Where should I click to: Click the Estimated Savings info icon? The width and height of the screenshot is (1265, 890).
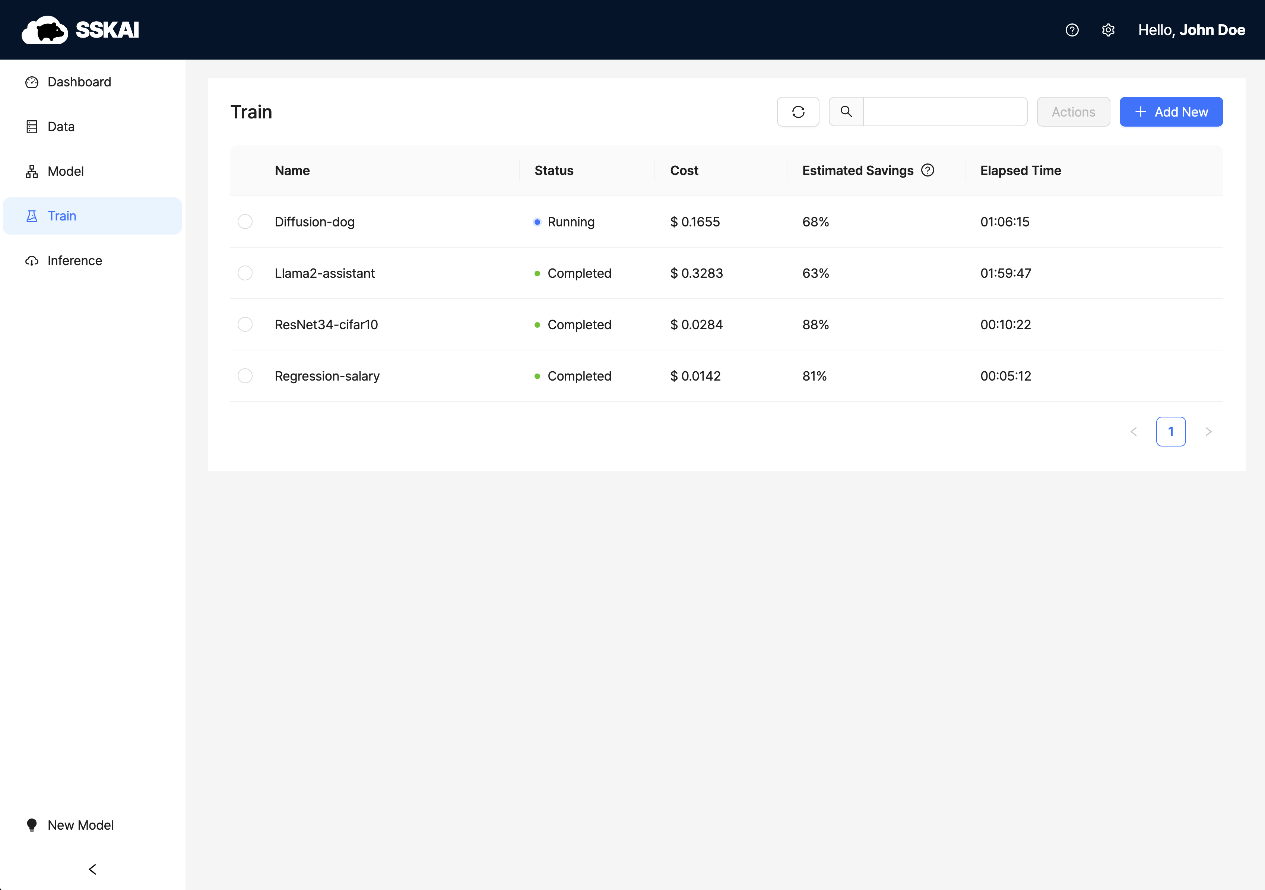tap(928, 170)
